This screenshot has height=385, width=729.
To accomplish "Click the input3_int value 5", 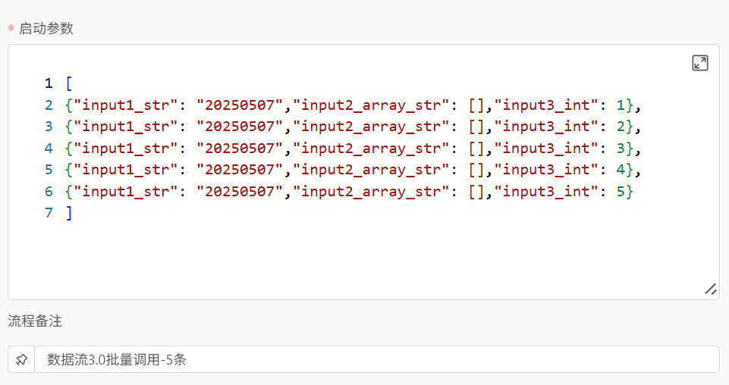I will click(621, 191).
